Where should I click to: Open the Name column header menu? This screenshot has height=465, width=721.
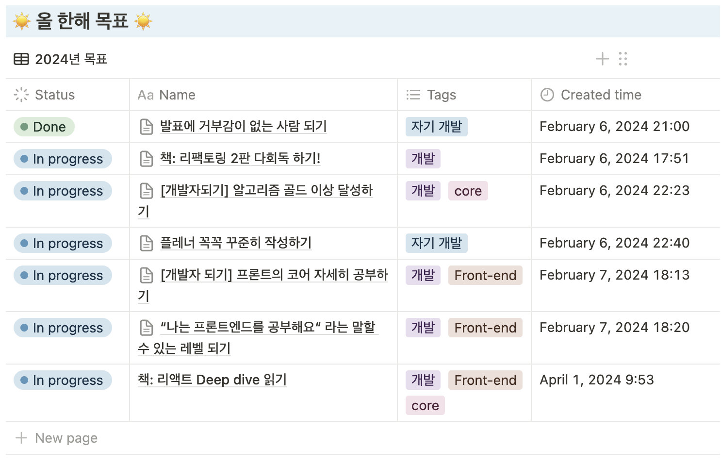click(x=177, y=95)
